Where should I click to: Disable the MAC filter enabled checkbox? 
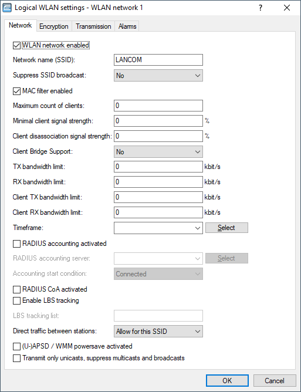click(x=17, y=91)
